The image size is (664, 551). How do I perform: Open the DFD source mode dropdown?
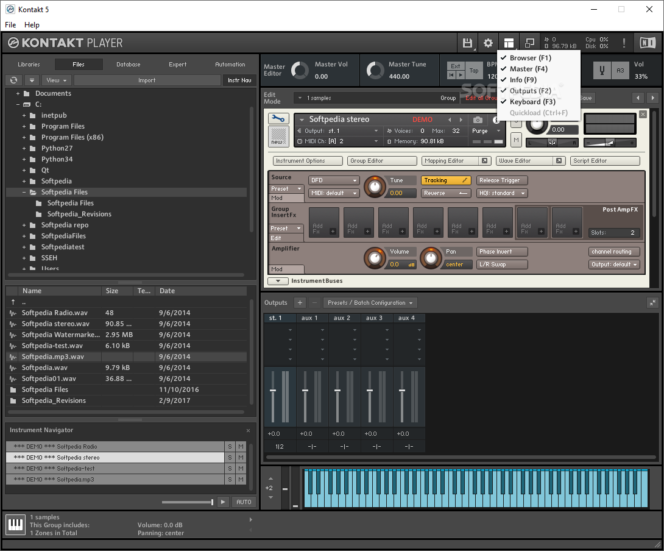coord(334,180)
